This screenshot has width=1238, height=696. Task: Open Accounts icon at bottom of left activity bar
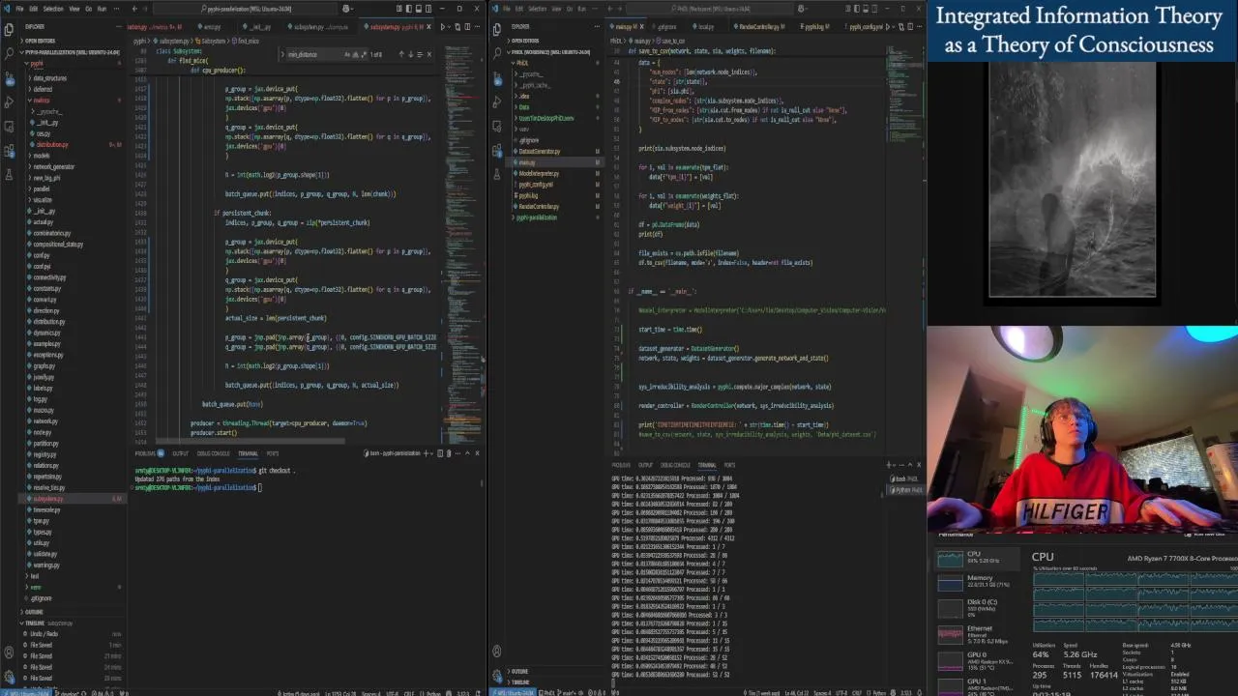(x=9, y=652)
